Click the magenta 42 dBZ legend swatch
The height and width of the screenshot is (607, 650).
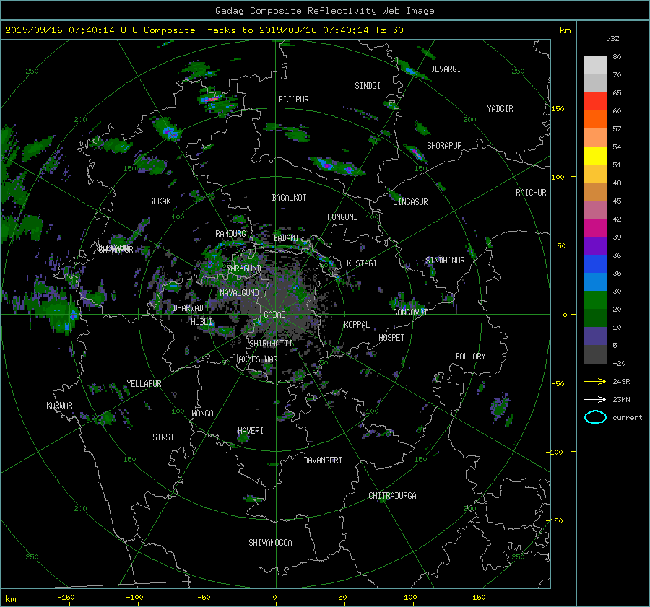pos(595,227)
